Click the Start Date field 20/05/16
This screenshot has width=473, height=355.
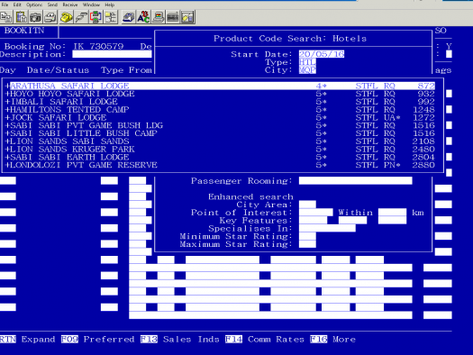[322, 54]
